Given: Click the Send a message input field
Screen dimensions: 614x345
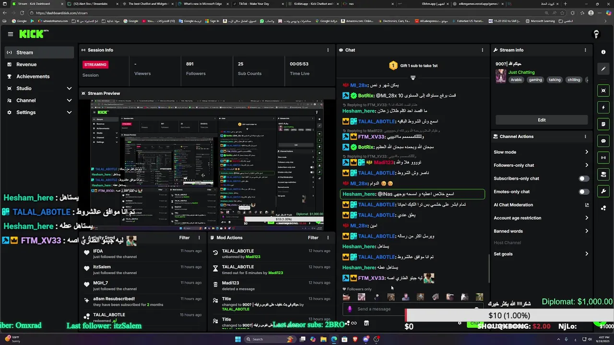Looking at the screenshot, I should point(413,309).
